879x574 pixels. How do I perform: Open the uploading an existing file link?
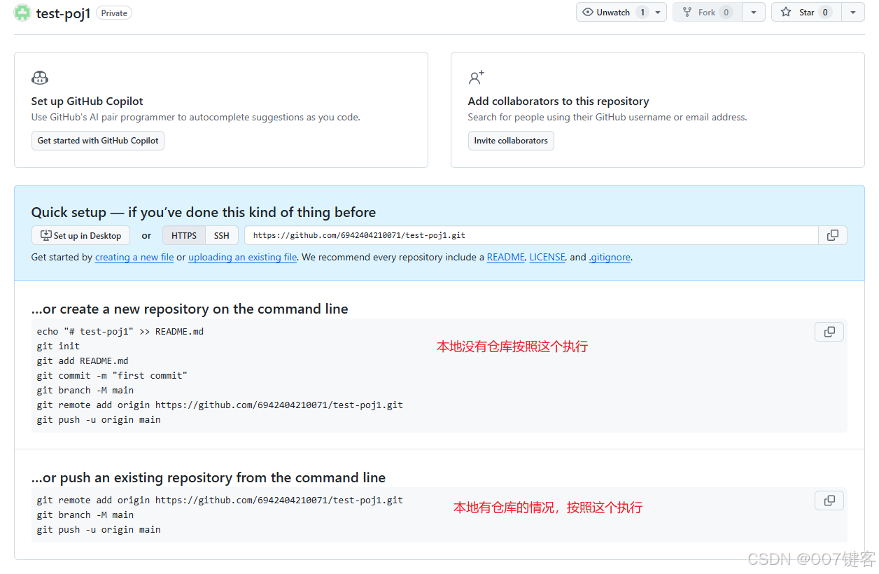(x=243, y=258)
